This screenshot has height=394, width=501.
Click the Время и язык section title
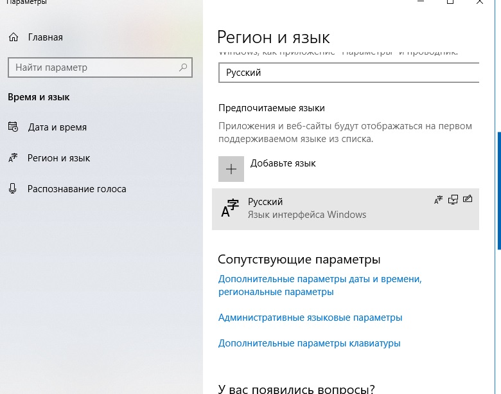tap(39, 97)
